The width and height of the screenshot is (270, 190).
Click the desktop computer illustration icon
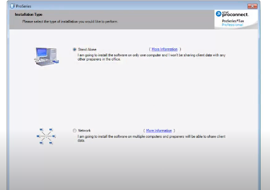[46, 56]
